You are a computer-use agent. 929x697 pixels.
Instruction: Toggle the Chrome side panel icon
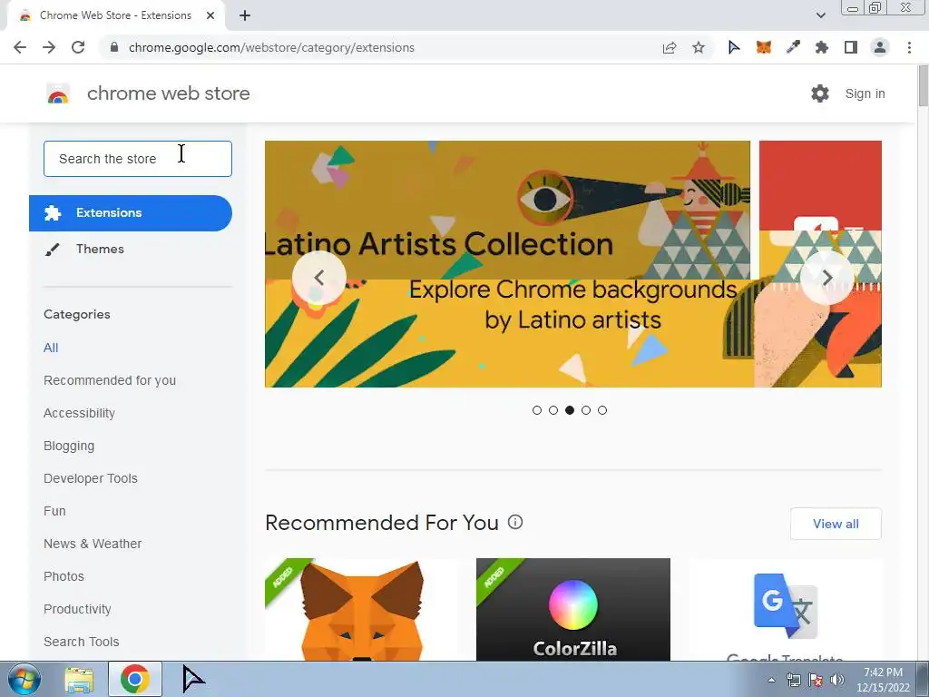point(851,47)
